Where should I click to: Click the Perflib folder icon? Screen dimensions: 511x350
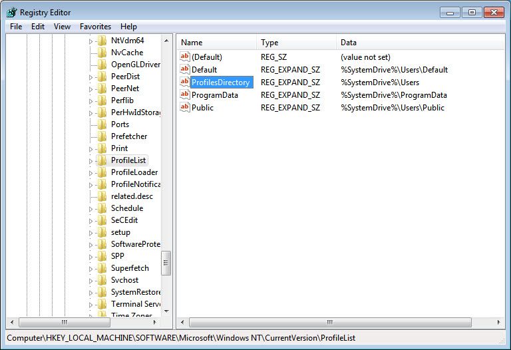[102, 100]
